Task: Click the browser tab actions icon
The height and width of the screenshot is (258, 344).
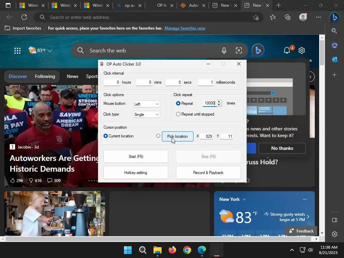Action: (8, 5)
